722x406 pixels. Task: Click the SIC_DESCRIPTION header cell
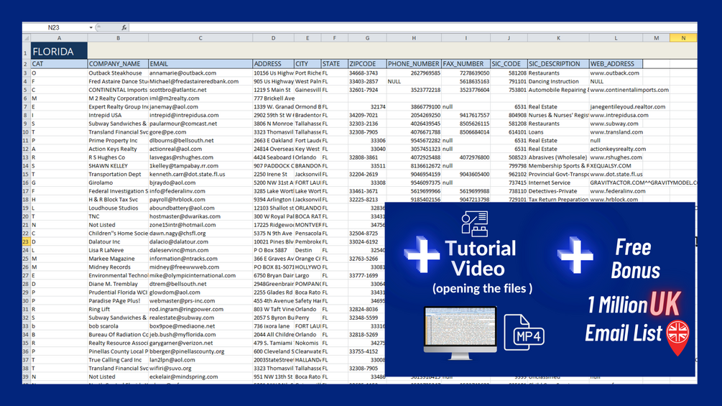click(x=558, y=64)
